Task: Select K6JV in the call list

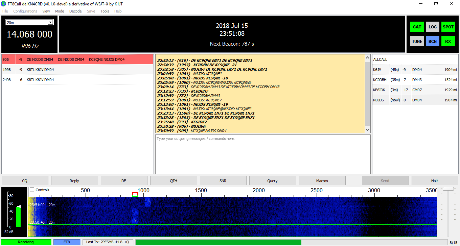Action: click(415, 70)
